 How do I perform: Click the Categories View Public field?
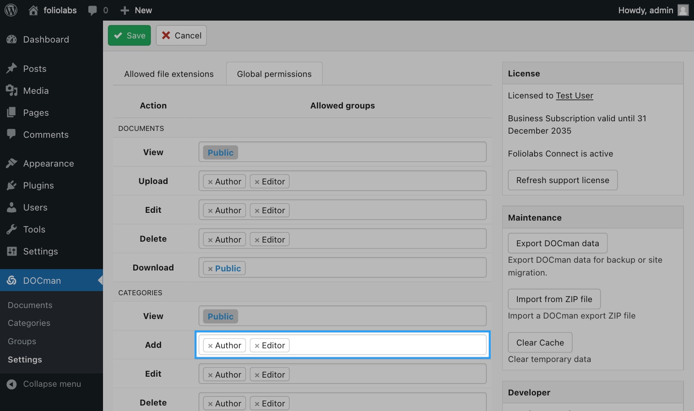[x=342, y=316]
